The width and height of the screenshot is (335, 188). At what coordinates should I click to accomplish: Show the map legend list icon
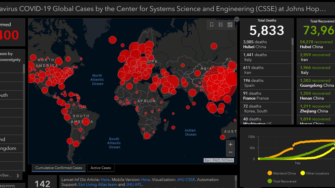click(221, 25)
